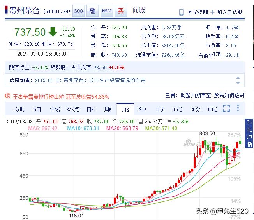Image resolution: width=254 pixels, height=220 pixels.
Task: Switch to the B/S点 tab
Action: (72, 110)
